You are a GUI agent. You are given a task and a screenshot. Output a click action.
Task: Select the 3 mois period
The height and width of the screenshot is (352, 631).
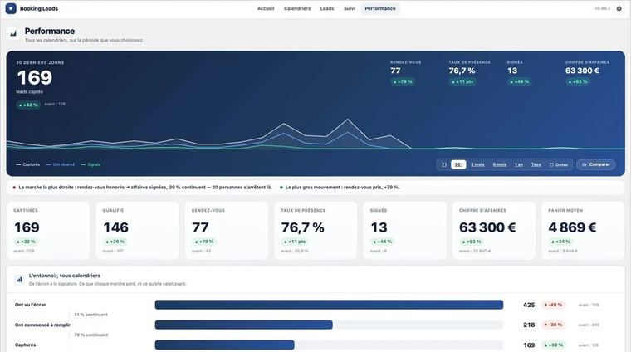point(477,164)
